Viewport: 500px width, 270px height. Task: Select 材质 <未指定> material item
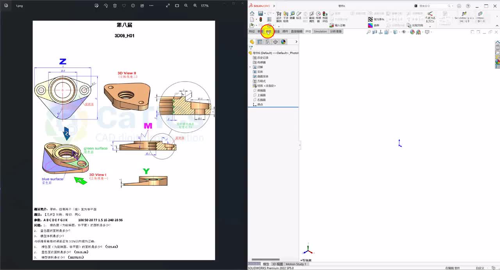[x=264, y=86]
